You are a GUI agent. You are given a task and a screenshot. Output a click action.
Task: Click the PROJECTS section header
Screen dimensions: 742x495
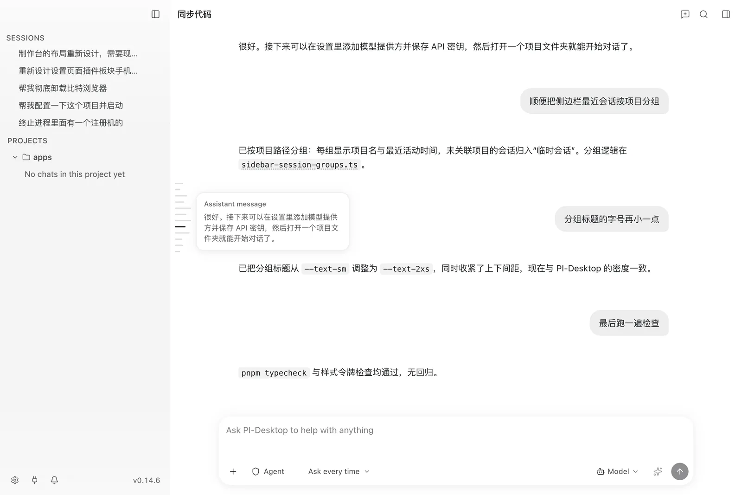27,141
